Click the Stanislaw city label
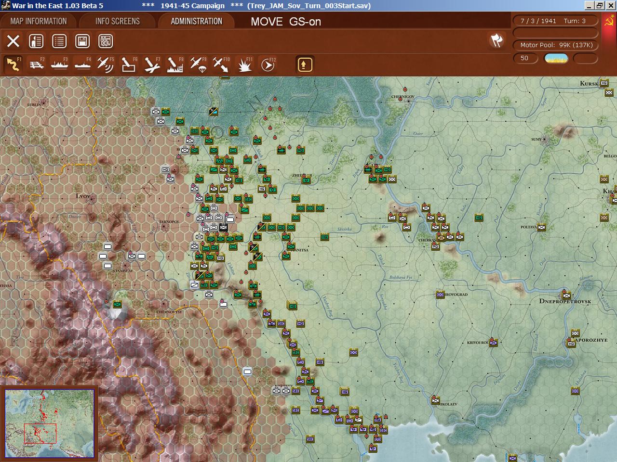This screenshot has width=617, height=462. point(121,271)
